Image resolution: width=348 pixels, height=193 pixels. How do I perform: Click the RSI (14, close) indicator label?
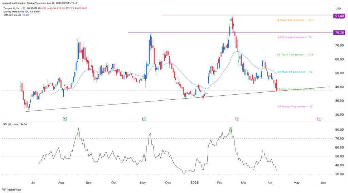(x=11, y=124)
